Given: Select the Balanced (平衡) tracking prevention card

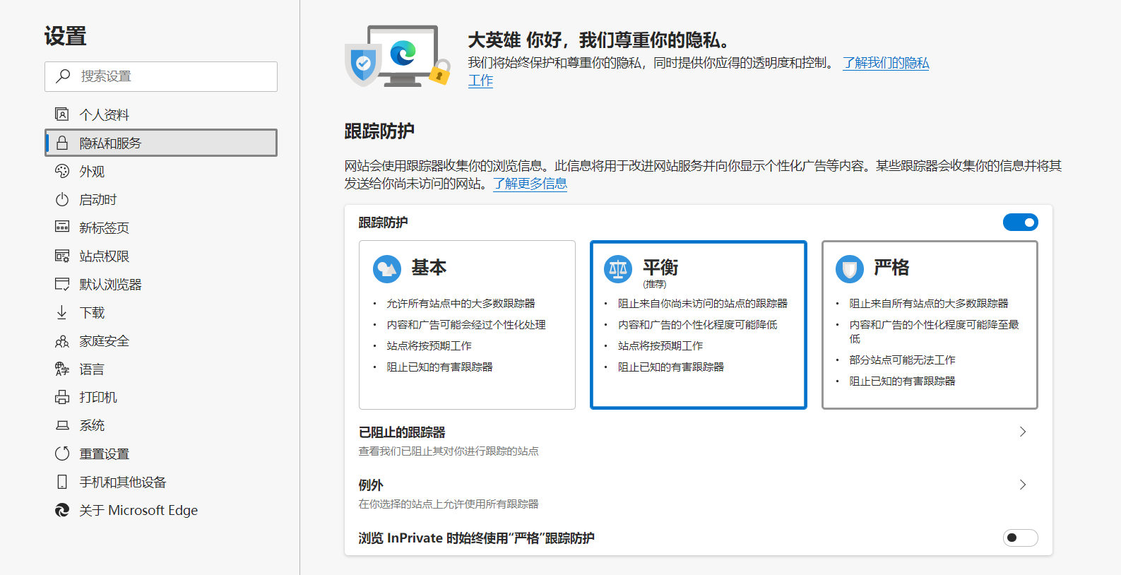Looking at the screenshot, I should pyautogui.click(x=698, y=325).
